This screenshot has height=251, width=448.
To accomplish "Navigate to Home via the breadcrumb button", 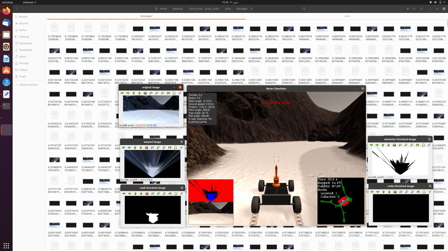I will click(164, 9).
